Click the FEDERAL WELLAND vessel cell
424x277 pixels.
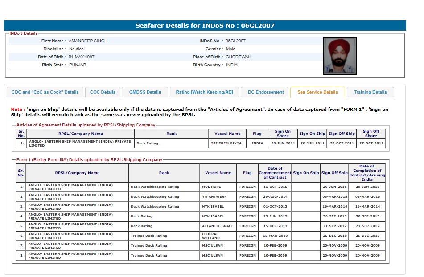pos(211,236)
